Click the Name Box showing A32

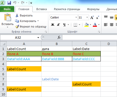tap(18, 37)
